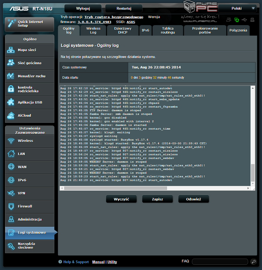The width and height of the screenshot is (262, 270).
Task: Switch to the Wireless Log tab
Action: point(93,30)
